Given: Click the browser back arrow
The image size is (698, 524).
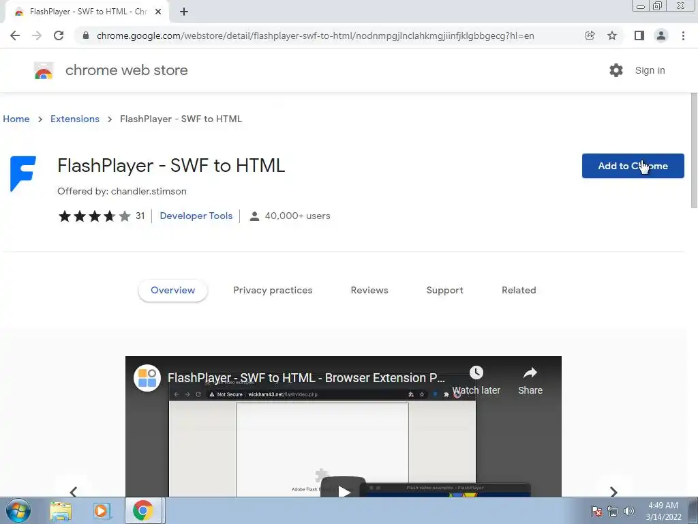Looking at the screenshot, I should tap(15, 35).
